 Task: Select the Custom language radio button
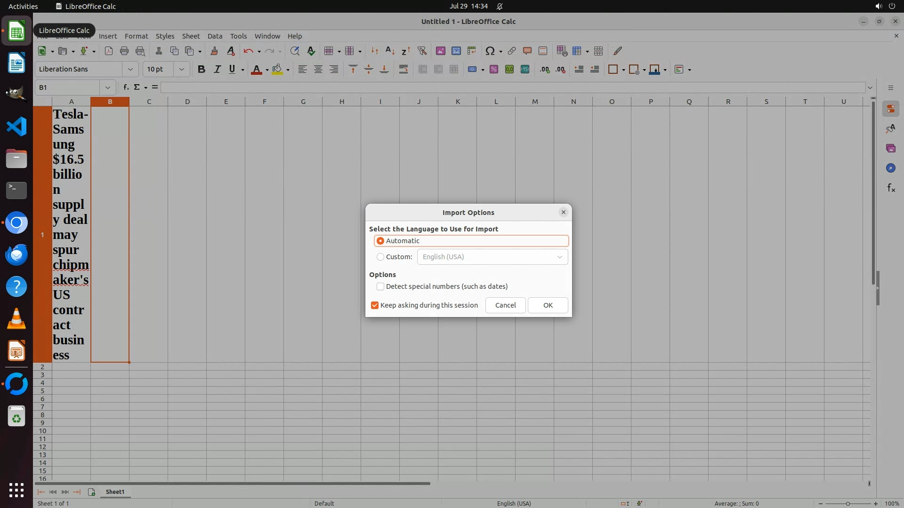pos(380,257)
